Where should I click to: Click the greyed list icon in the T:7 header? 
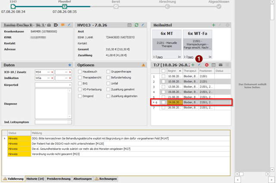(227, 65)
